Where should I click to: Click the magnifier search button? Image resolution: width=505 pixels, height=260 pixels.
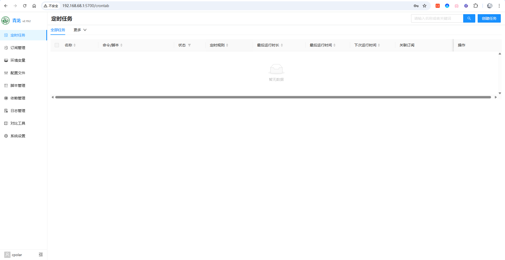[x=469, y=18]
